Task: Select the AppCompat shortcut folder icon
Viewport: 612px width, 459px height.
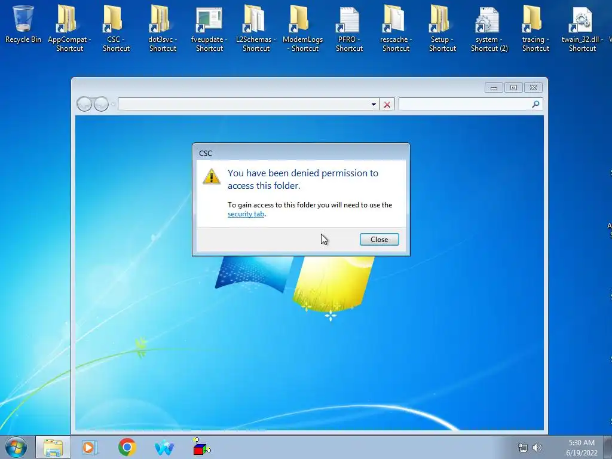Action: pyautogui.click(x=66, y=20)
